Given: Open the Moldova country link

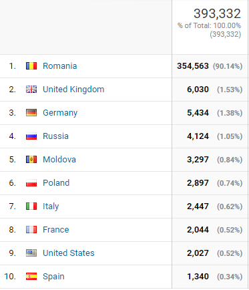Looking at the screenshot, I should (x=59, y=160).
